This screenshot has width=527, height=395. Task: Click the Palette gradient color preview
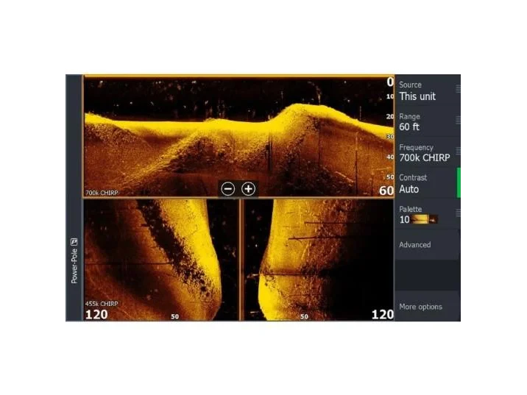[x=425, y=219]
